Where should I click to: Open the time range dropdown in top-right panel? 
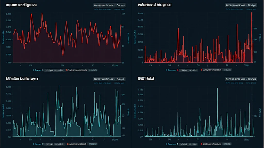pos(241,5)
